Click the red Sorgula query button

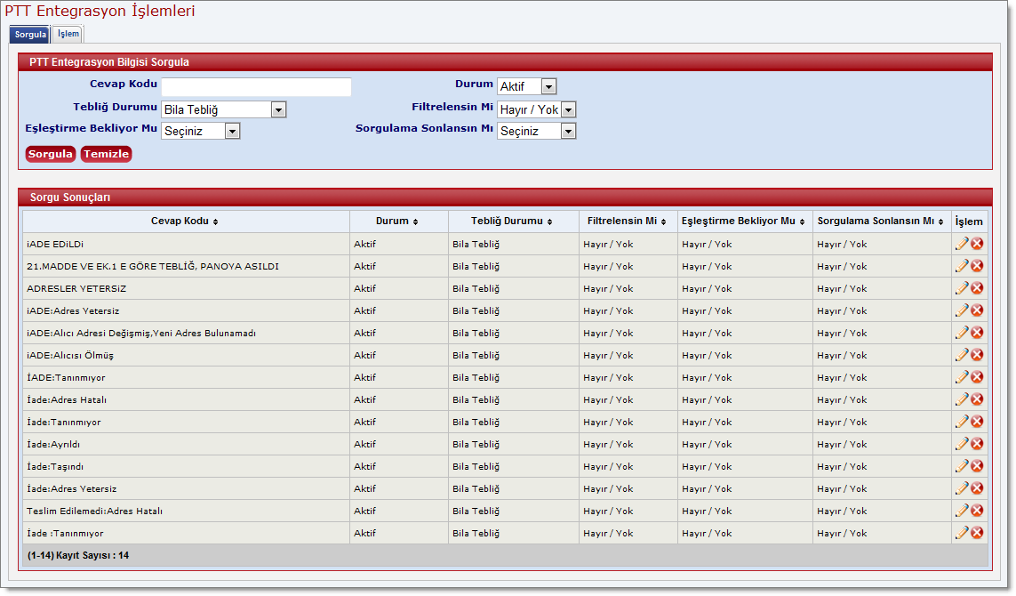coord(51,154)
